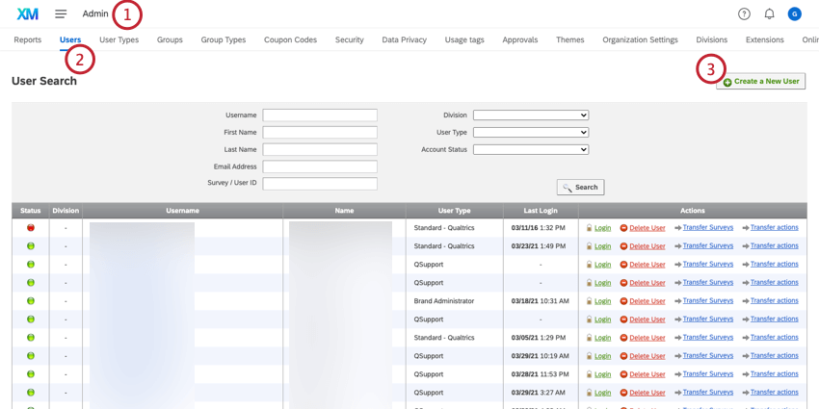The height and width of the screenshot is (409, 819).
Task: Click Login link in the first row
Action: pyautogui.click(x=602, y=228)
